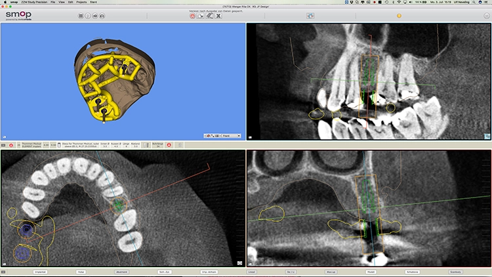Click the Aussen Ø value field
Screen dimensions: 492x277
115,145
